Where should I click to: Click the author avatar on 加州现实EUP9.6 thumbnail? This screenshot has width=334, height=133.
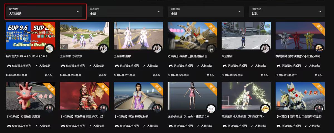coord(50,49)
